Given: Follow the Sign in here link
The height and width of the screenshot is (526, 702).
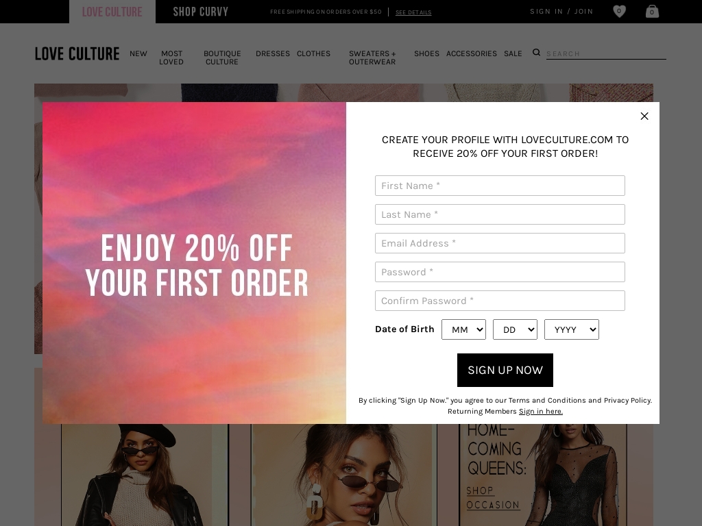Looking at the screenshot, I should tap(540, 412).
